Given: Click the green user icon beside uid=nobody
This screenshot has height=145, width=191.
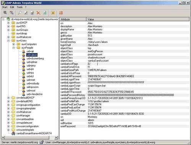Looking at the screenshot, I should (x=24, y=83).
